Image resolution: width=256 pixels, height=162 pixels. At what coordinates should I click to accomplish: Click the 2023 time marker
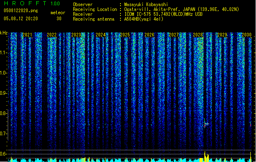pyautogui.click(x=76, y=35)
